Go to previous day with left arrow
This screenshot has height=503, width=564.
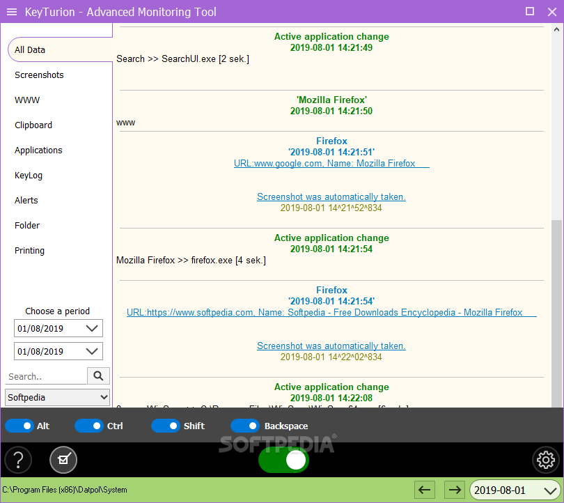point(425,490)
